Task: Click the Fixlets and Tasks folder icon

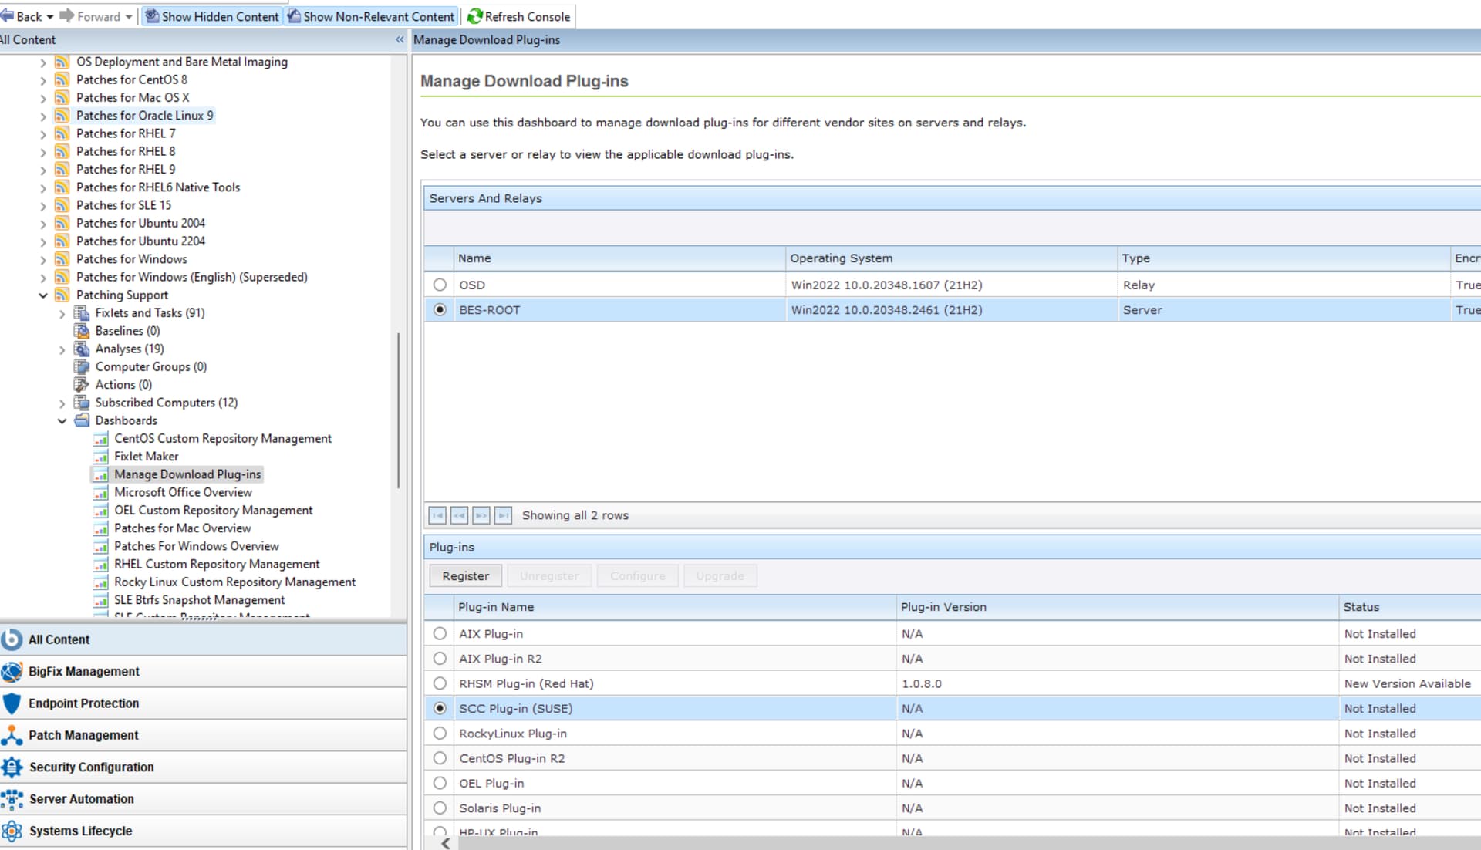Action: coord(82,313)
